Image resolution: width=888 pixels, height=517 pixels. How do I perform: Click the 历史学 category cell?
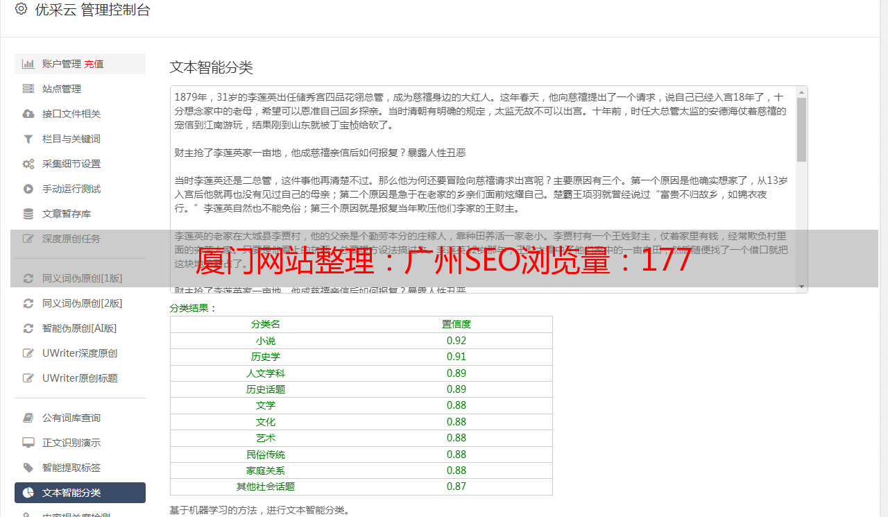click(x=266, y=357)
